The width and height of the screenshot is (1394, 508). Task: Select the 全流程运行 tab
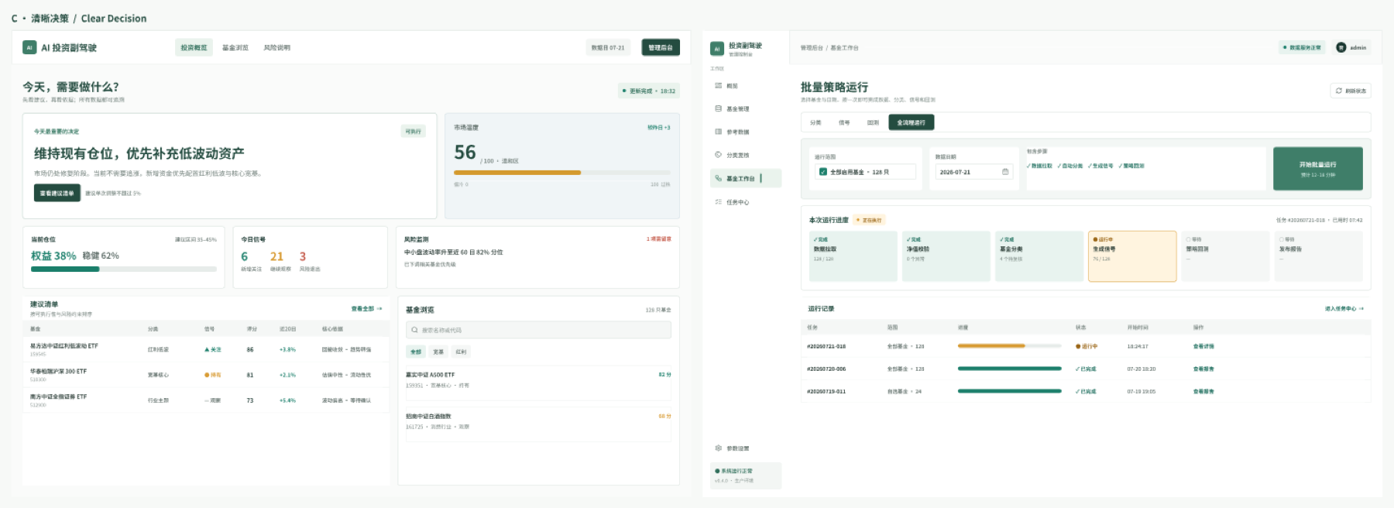[911, 122]
